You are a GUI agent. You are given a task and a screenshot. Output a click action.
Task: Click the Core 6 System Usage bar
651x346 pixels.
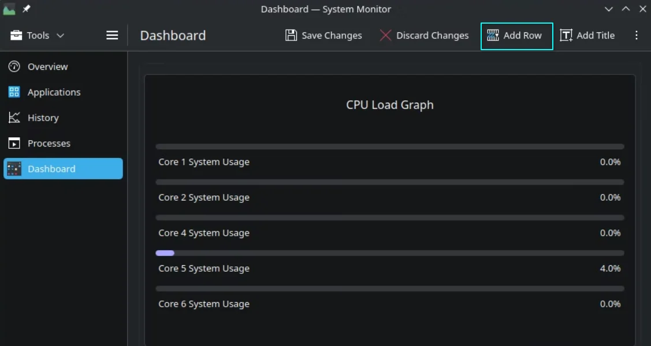click(x=390, y=289)
